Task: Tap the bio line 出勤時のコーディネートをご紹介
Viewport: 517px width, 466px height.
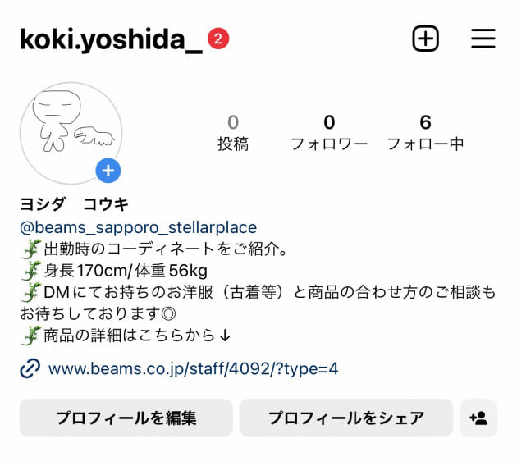Action: (x=165, y=249)
